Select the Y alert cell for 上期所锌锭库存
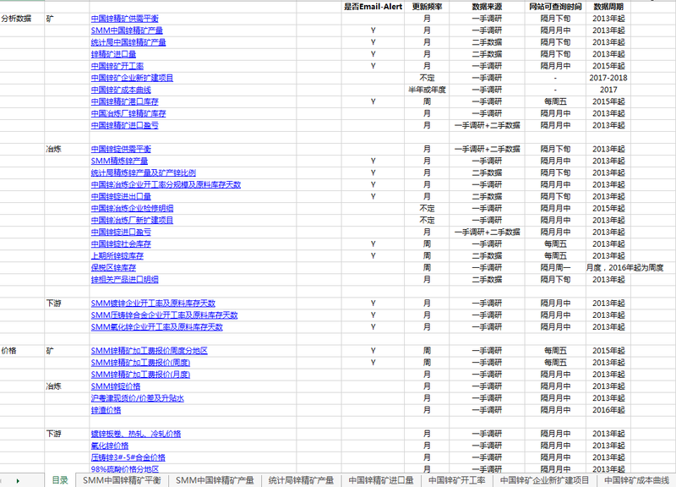676x487 pixels. coord(373,256)
